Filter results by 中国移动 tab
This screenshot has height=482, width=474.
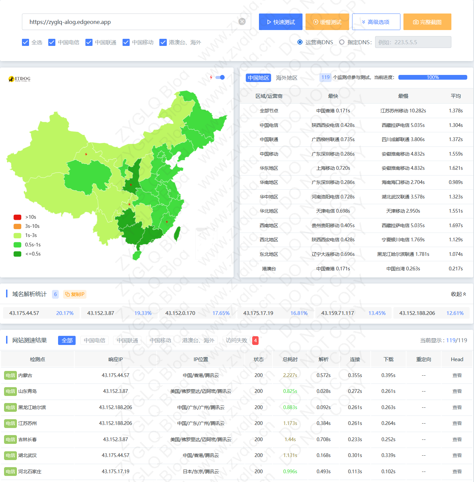click(x=160, y=340)
